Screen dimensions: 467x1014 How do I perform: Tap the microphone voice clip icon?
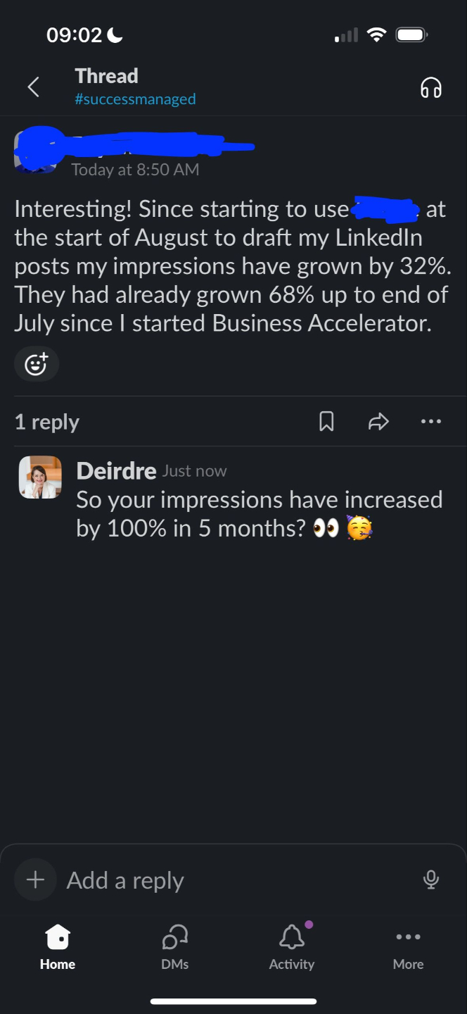click(431, 880)
